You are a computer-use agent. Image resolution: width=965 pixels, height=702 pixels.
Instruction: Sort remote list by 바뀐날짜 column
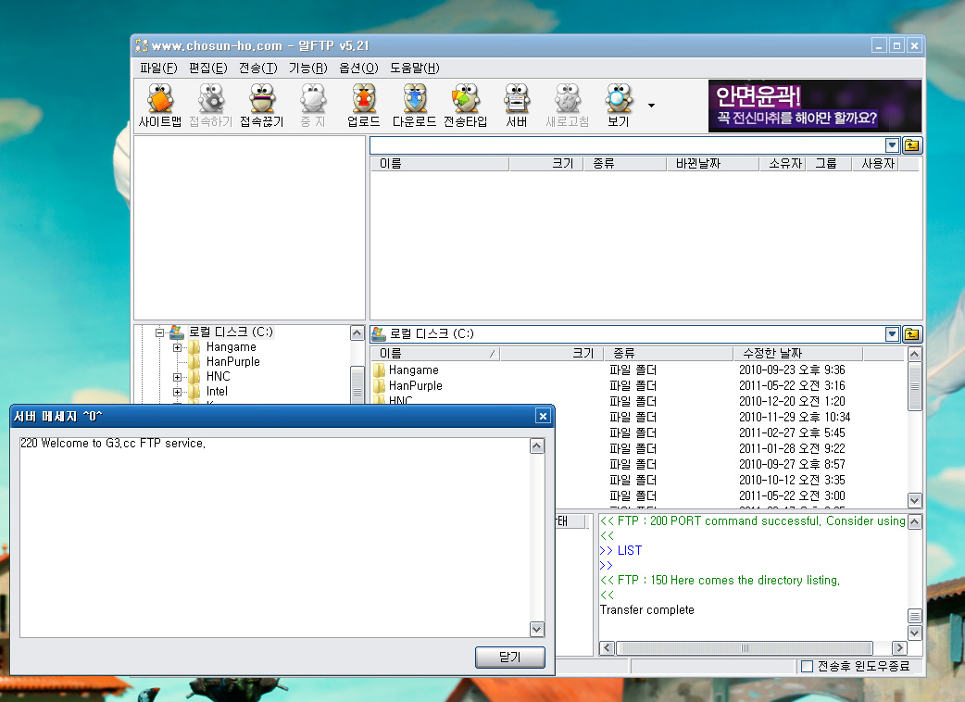pos(713,164)
